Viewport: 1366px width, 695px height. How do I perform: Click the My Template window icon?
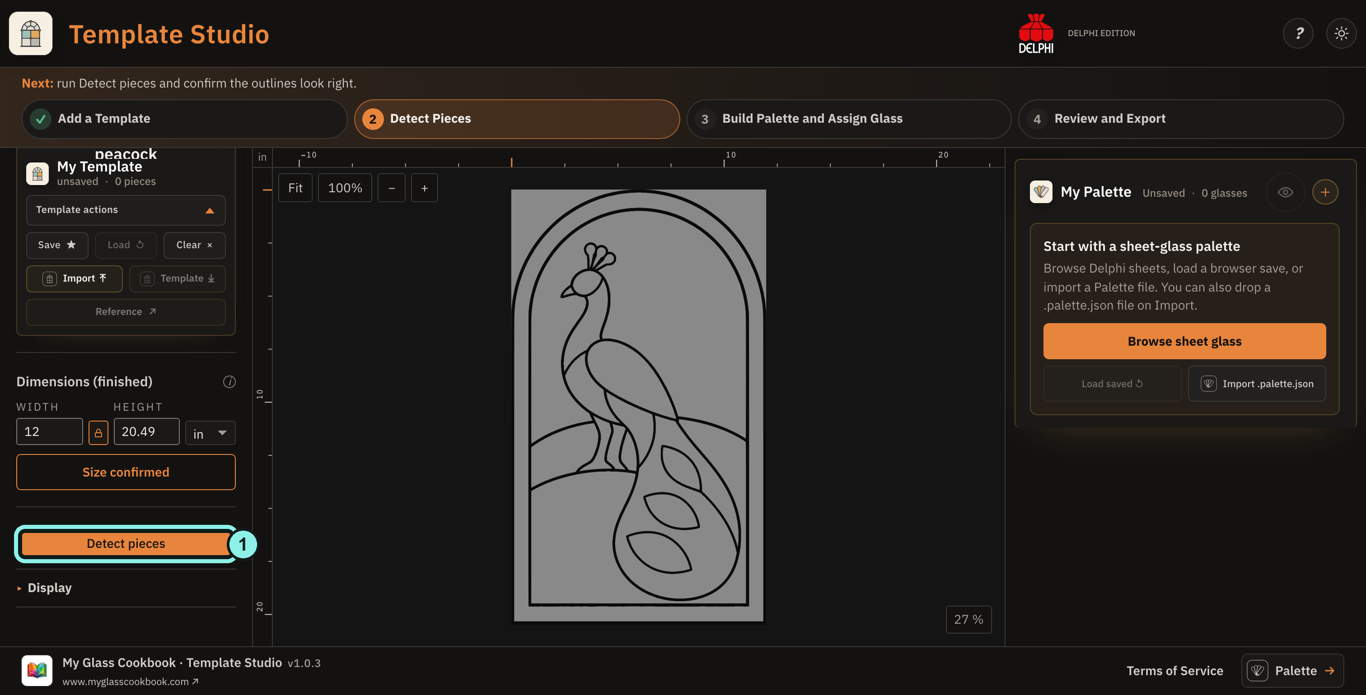point(37,174)
